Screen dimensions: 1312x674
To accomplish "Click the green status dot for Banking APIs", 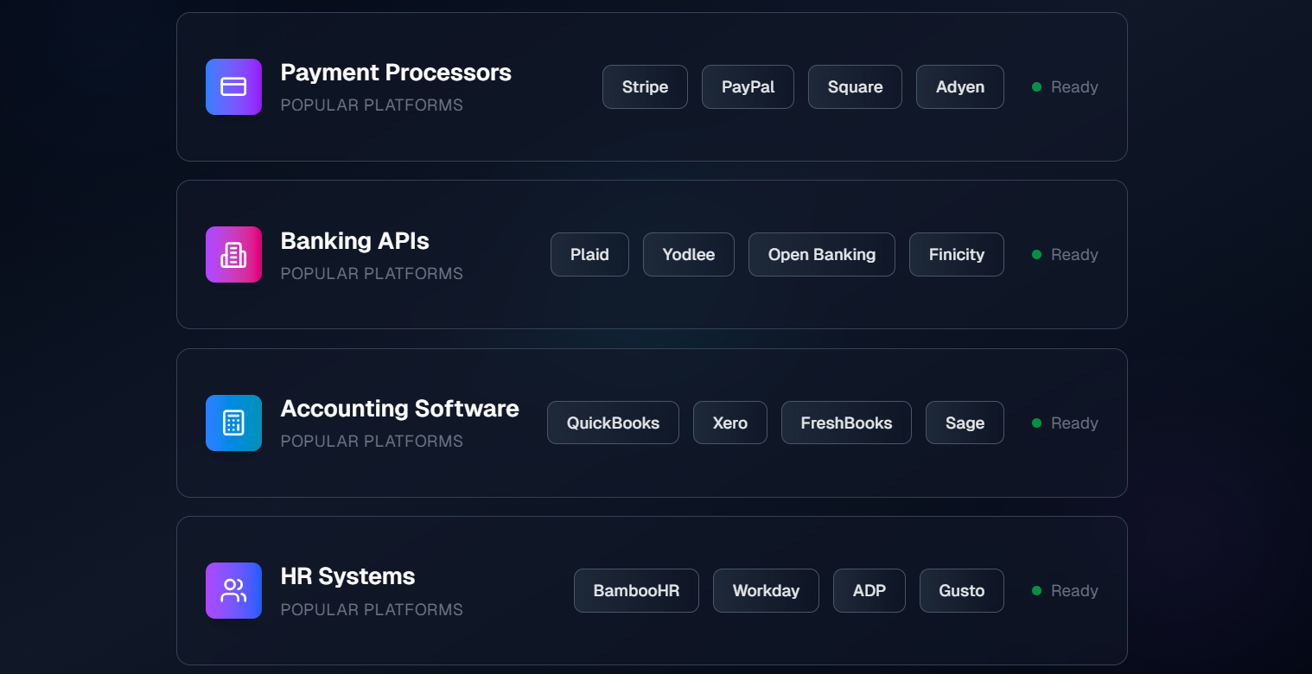I will tap(1036, 254).
